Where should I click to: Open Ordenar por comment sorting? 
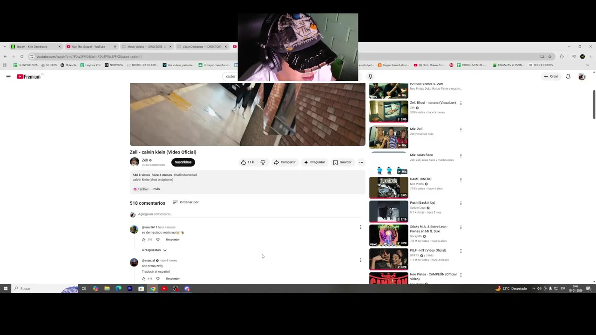pos(186,202)
